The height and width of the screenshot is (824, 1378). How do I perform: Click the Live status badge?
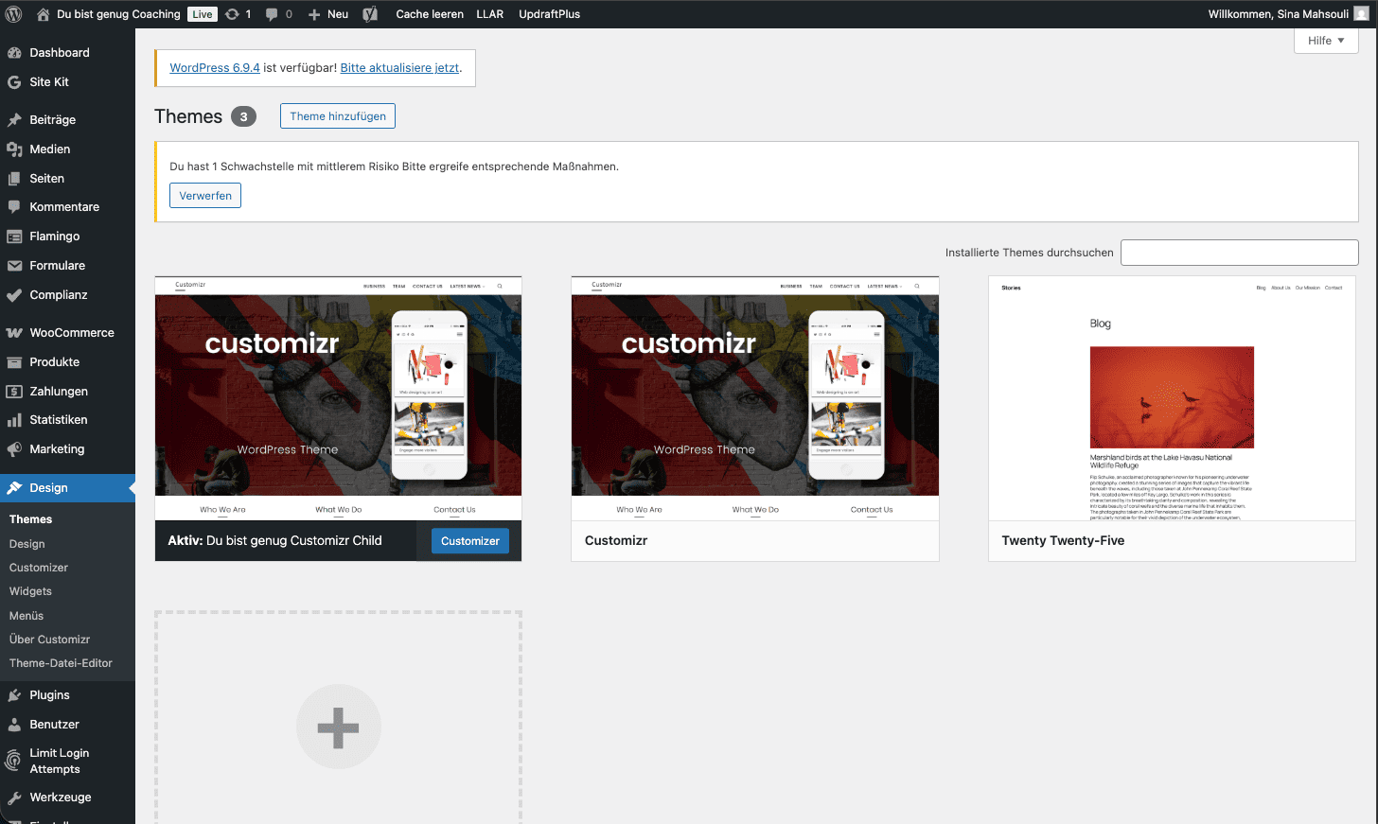pyautogui.click(x=203, y=14)
